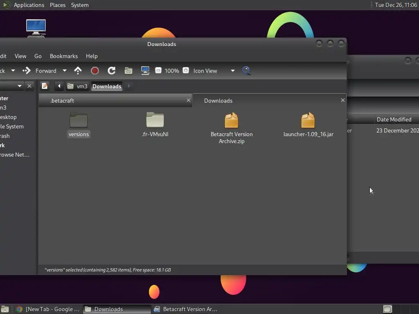Screen dimensions: 419x314
Task: Open the Computer icon in toolbar
Action: [145, 71]
